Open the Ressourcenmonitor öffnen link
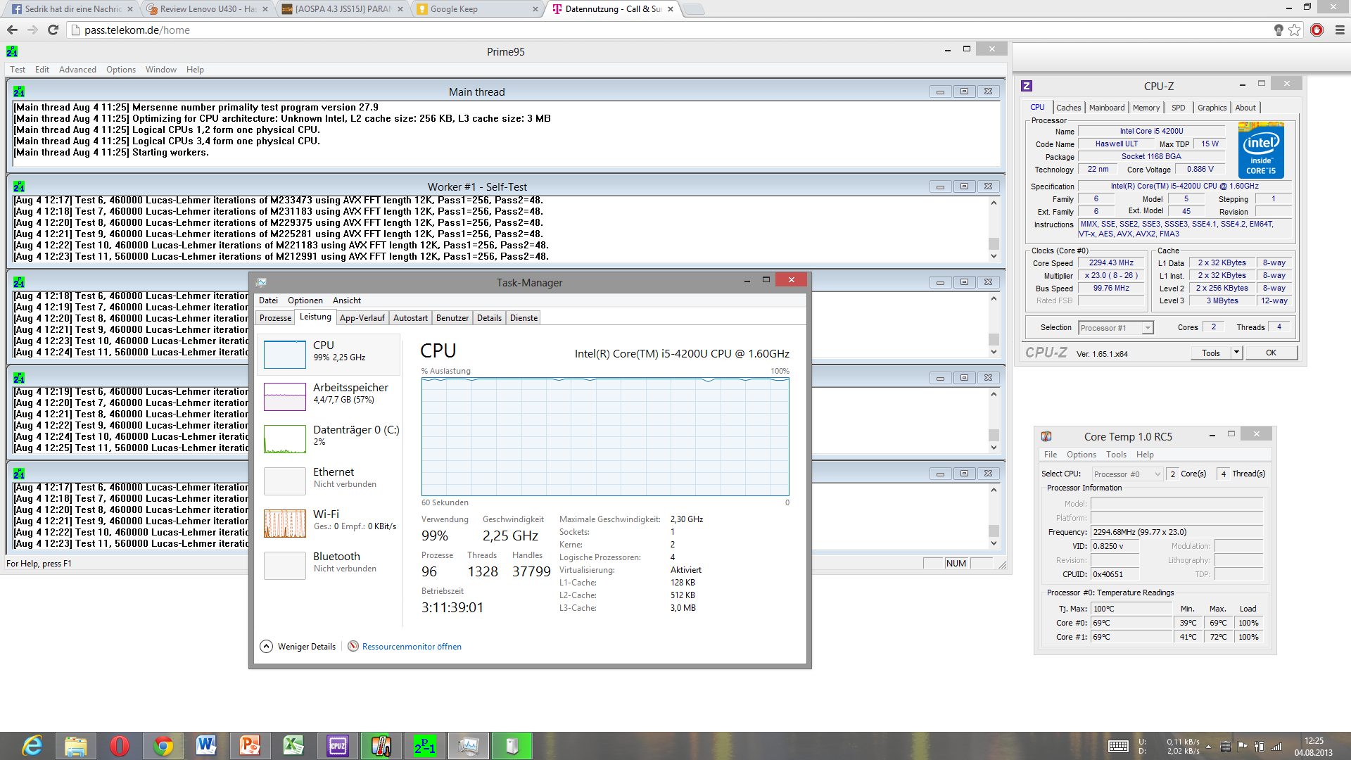This screenshot has width=1351, height=760. coord(412,647)
